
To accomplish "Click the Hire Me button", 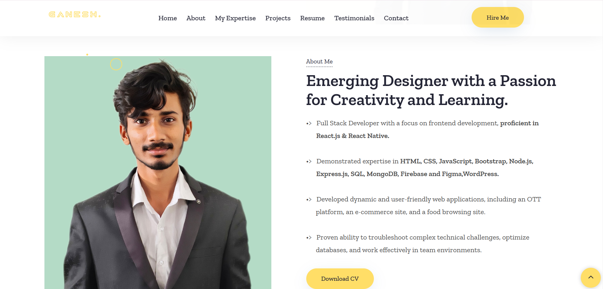I will click(498, 17).
